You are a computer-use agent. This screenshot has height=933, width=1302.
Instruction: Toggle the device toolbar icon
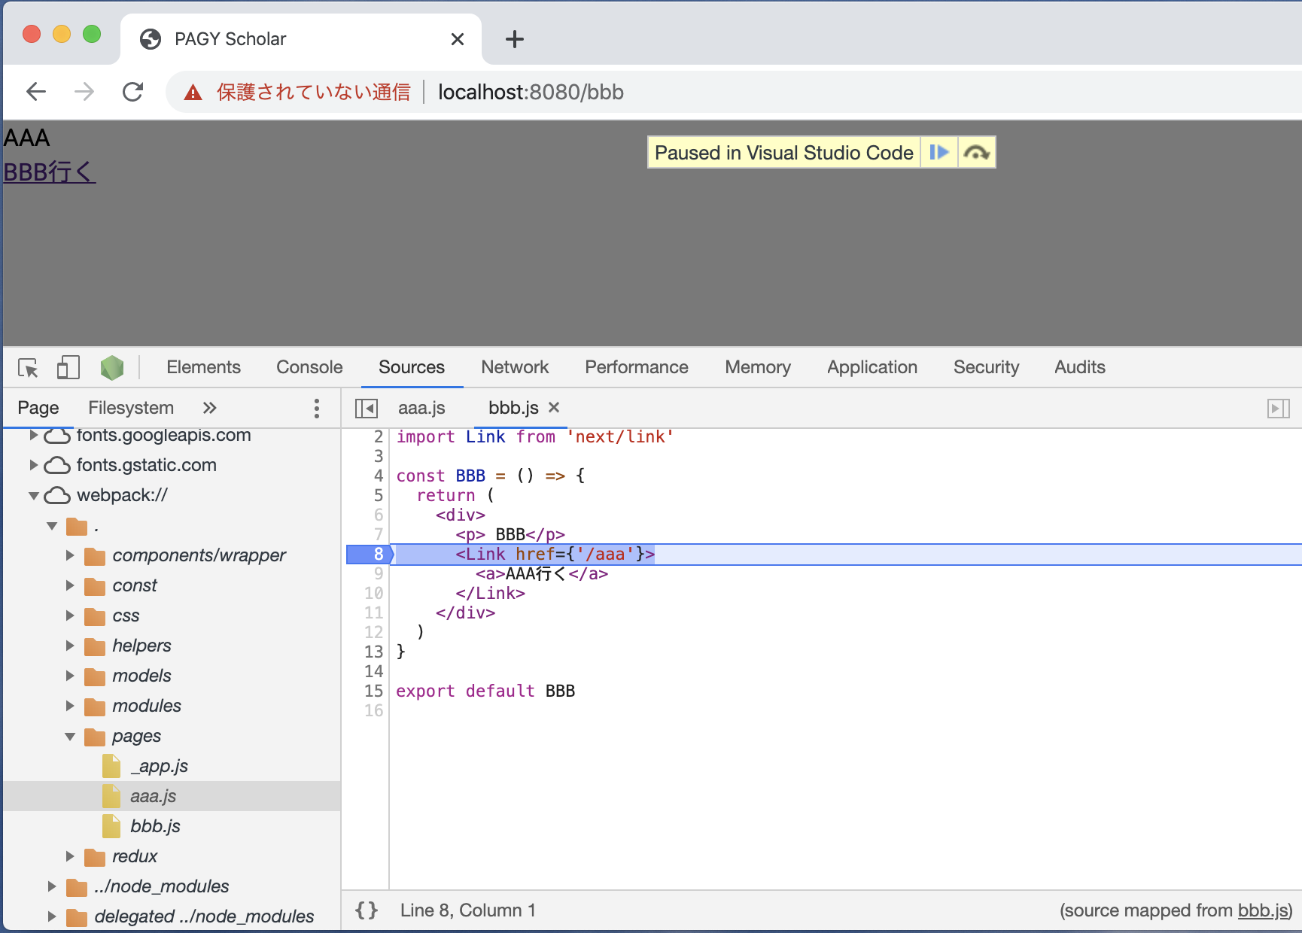[68, 368]
